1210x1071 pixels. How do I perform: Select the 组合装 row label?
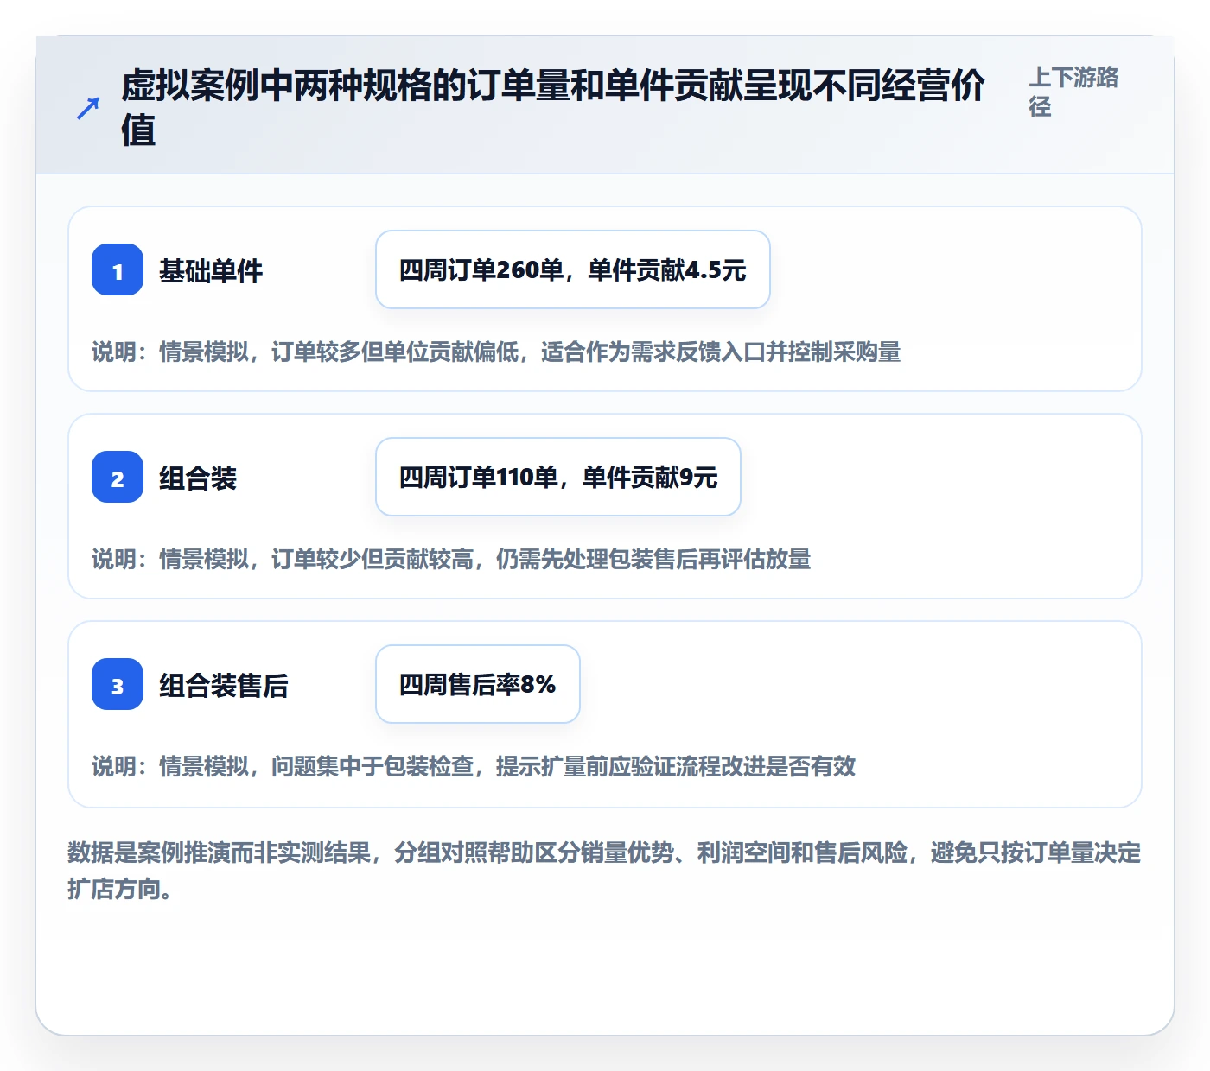(198, 478)
